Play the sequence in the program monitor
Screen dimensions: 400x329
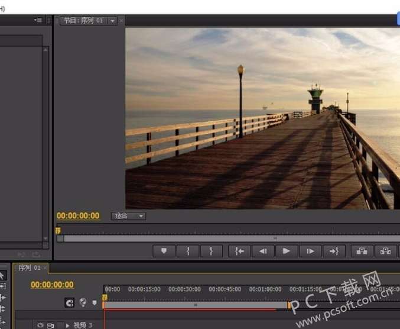pos(287,251)
